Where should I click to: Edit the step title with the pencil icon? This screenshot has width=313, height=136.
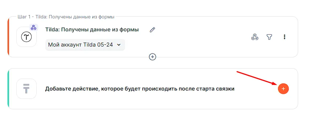(152, 30)
